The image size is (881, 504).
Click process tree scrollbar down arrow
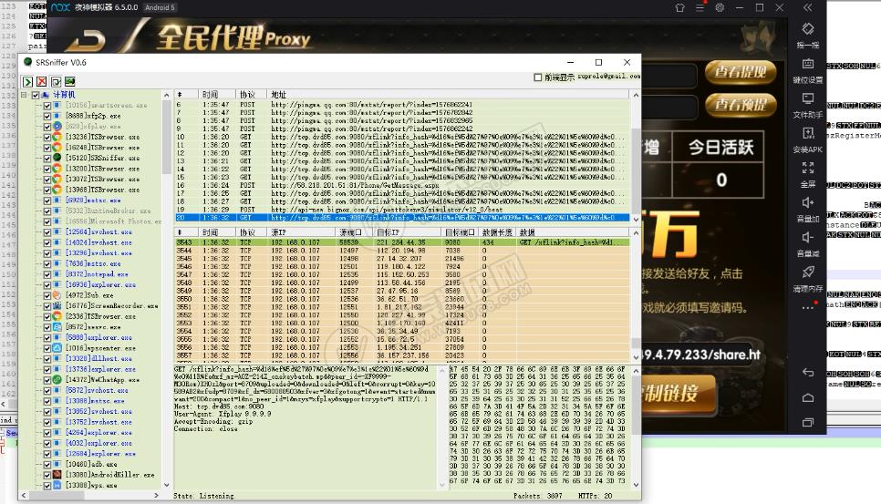(x=166, y=485)
